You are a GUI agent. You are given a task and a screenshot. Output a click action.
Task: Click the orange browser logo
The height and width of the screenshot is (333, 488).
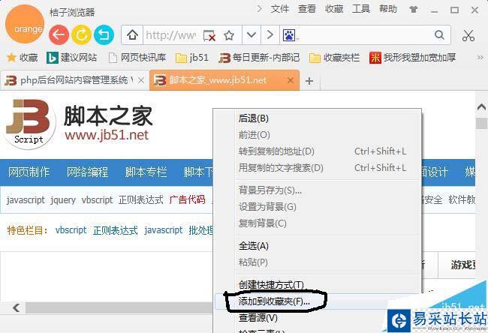pyautogui.click(x=25, y=25)
